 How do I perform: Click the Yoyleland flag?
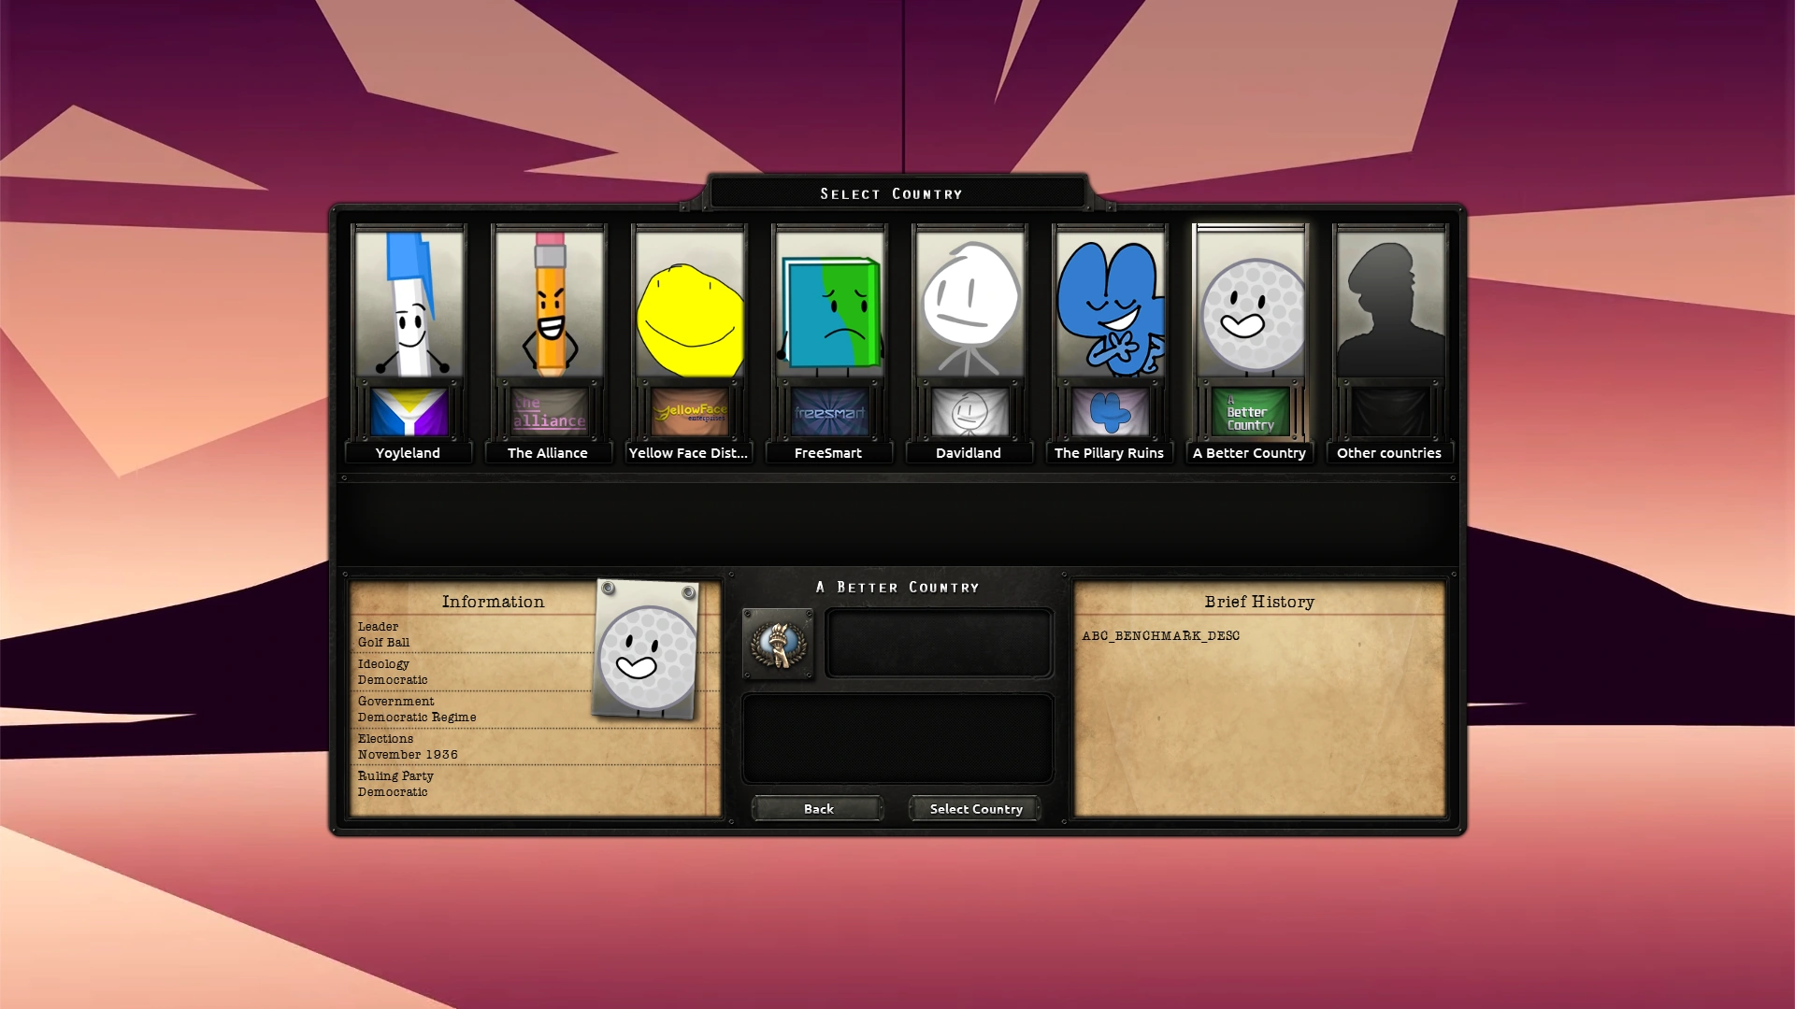pyautogui.click(x=409, y=411)
